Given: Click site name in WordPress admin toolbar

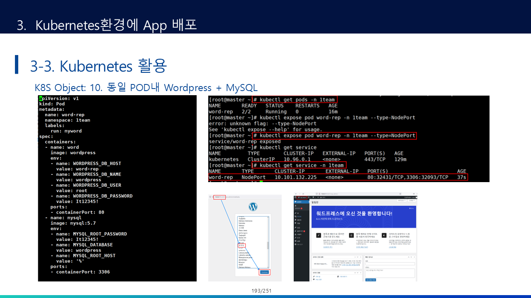Looking at the screenshot, I should click(302, 197).
